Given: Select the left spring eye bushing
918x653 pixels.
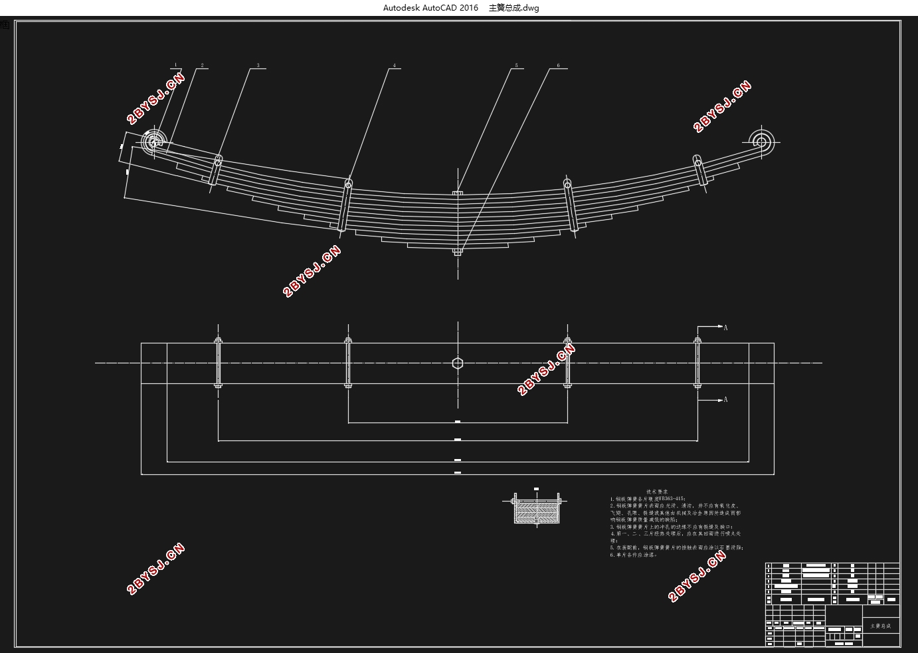Looking at the screenshot, I should [154, 141].
